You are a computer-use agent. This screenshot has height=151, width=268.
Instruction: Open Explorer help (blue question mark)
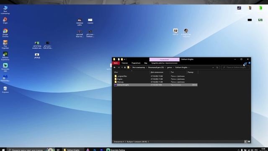click(x=250, y=63)
